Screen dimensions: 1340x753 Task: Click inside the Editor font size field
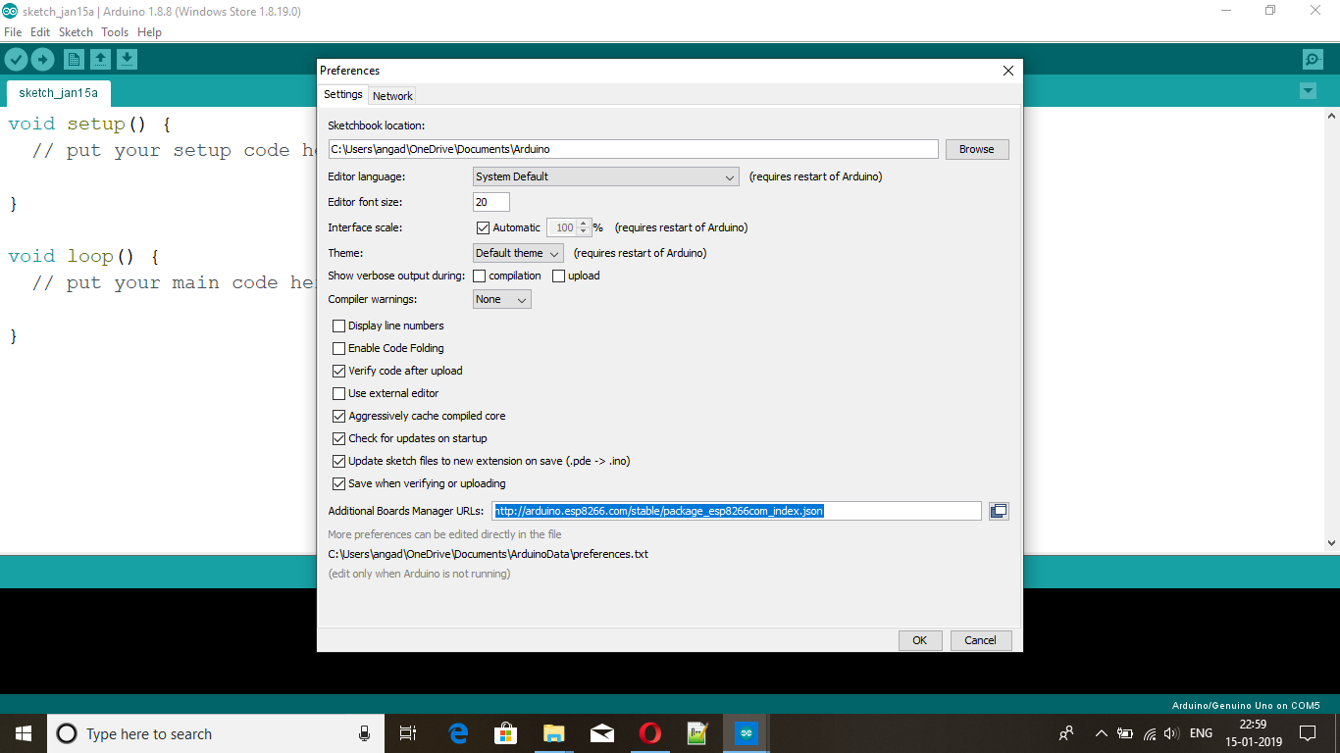pyautogui.click(x=490, y=201)
